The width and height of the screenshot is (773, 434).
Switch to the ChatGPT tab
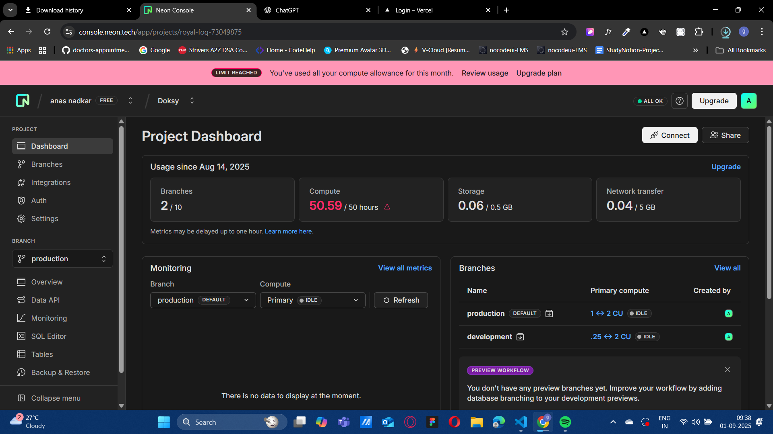point(317,10)
